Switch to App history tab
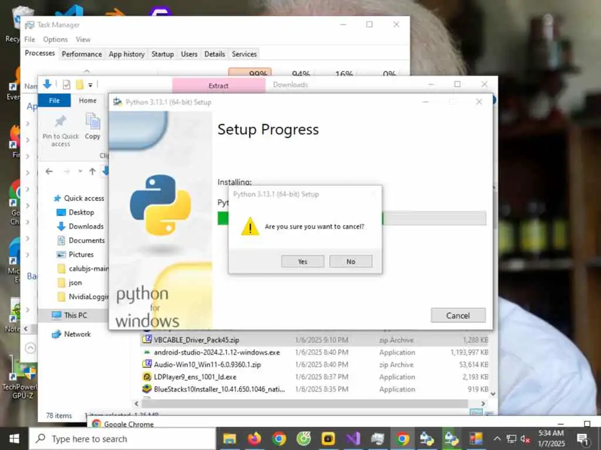The width and height of the screenshot is (601, 450). pyautogui.click(x=127, y=54)
